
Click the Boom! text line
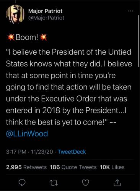pos(27,37)
